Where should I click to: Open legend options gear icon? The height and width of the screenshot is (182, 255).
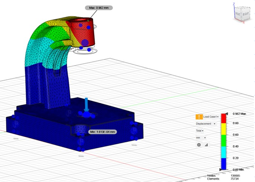coord(199,145)
